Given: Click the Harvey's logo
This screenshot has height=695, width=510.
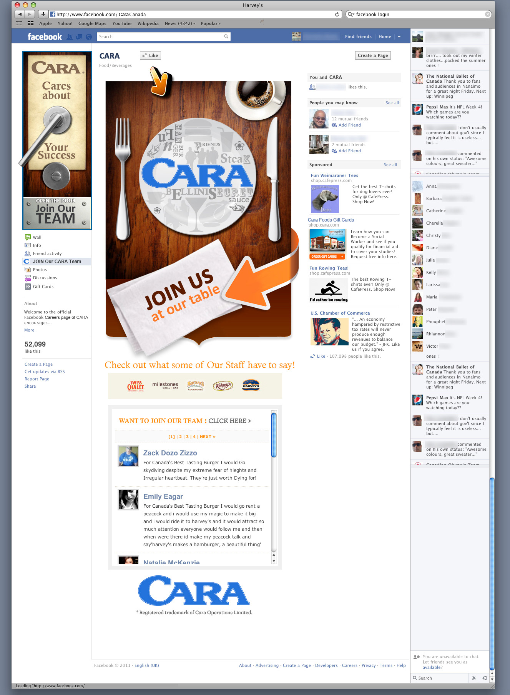Looking at the screenshot, I should coord(251,385).
